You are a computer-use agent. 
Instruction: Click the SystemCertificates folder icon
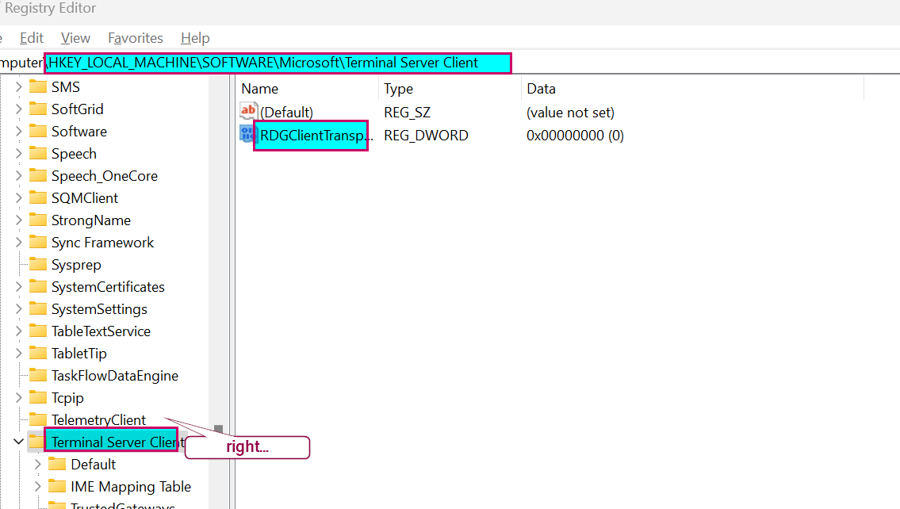point(38,287)
